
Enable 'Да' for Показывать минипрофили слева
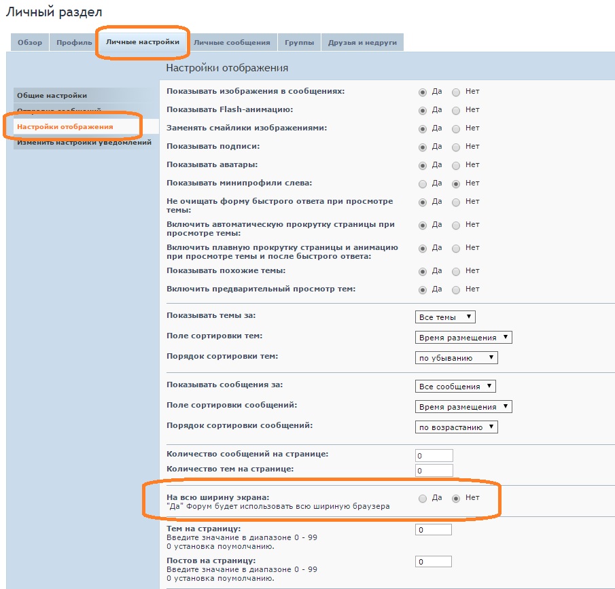coord(423,183)
